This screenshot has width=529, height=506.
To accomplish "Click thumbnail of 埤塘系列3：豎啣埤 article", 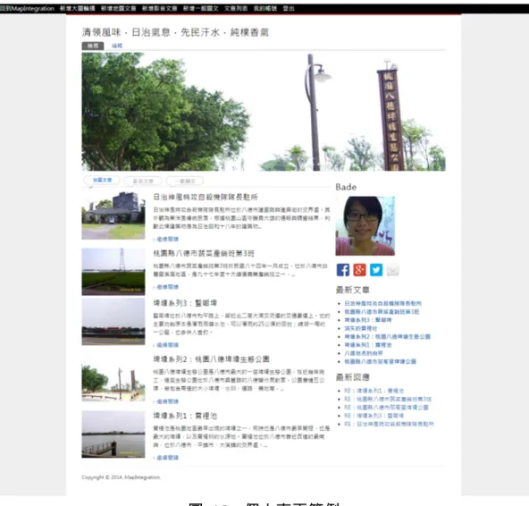I will tap(113, 322).
